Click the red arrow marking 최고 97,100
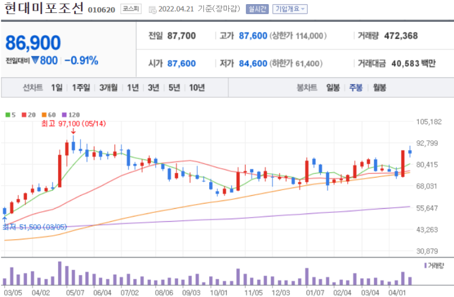The width and height of the screenshot is (454, 297). [x=73, y=132]
